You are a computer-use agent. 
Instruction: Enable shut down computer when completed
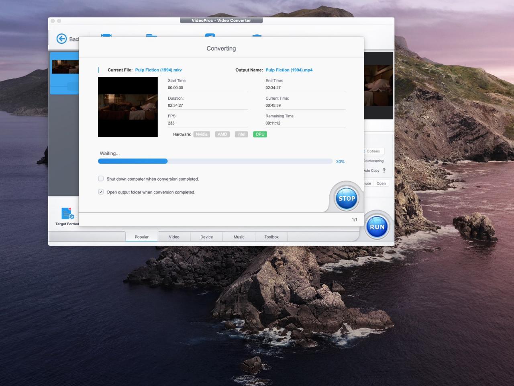101,179
